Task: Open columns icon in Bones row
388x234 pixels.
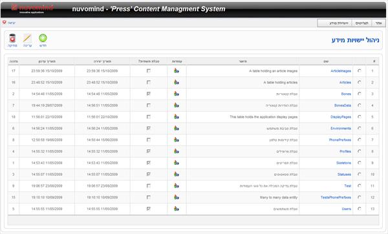Action: click(x=176, y=94)
